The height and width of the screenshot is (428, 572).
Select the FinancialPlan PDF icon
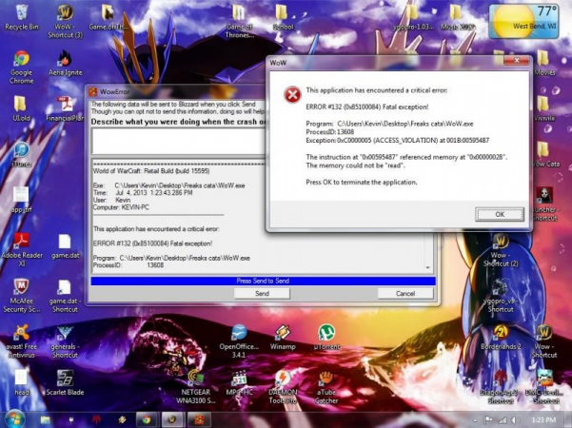tap(66, 108)
